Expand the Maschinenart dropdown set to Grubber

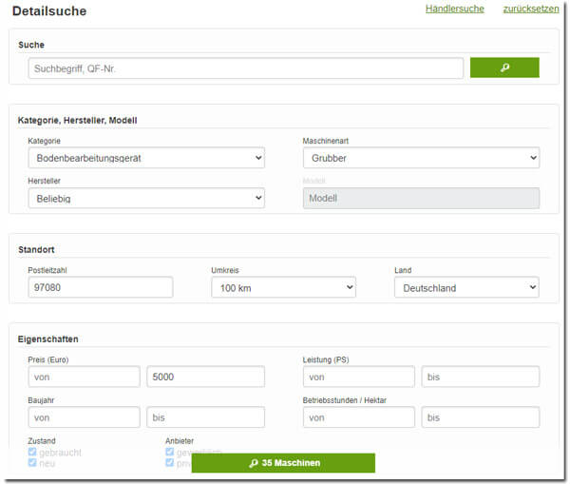point(421,158)
